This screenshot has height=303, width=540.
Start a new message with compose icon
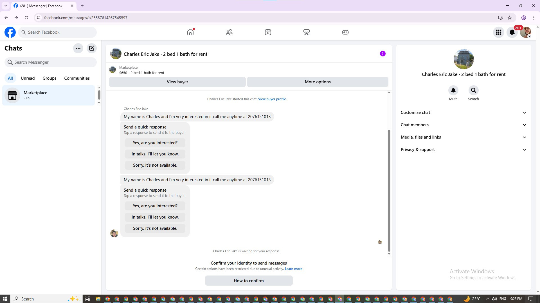(x=92, y=48)
